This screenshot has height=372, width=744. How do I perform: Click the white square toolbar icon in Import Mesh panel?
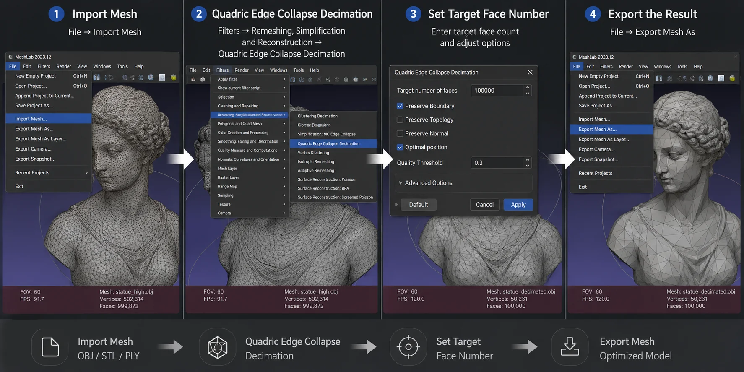tap(162, 77)
